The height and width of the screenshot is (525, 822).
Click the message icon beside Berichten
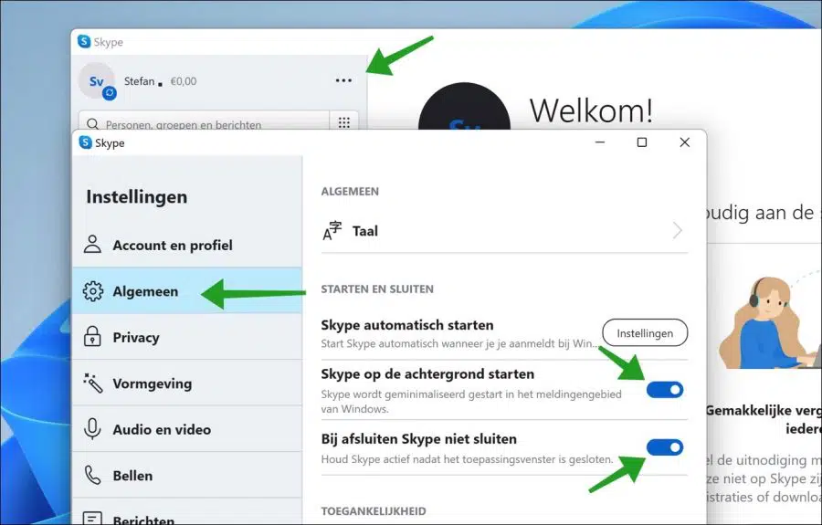(93, 519)
